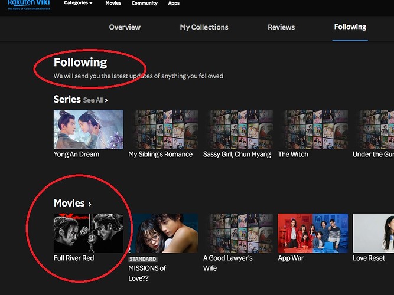Open A Good Lawyer's Wife thumbnail
This screenshot has height=295, width=394.
point(238,233)
